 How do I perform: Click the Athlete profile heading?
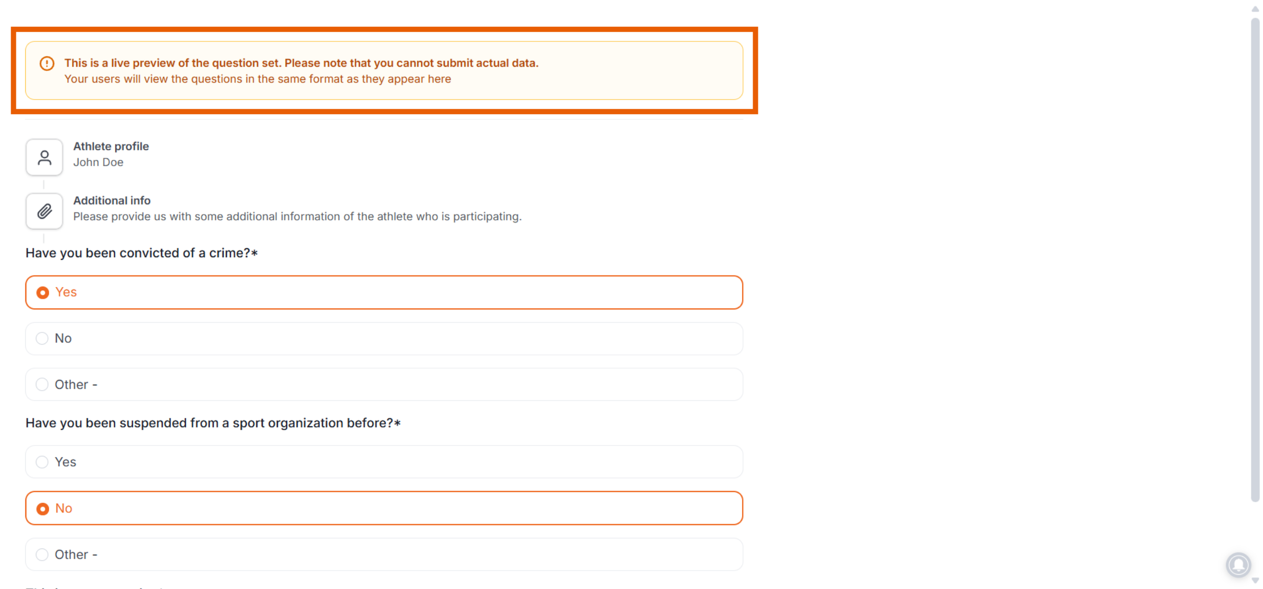click(x=111, y=146)
